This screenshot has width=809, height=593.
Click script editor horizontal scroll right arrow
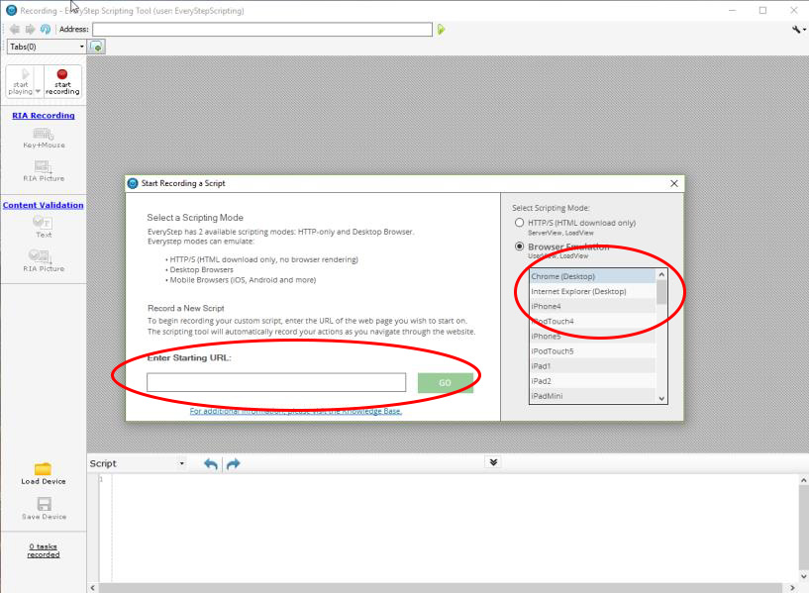(792, 588)
